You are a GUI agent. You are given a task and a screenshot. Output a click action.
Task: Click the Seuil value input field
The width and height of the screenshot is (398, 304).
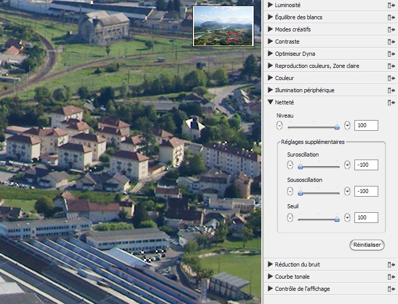coord(366,217)
